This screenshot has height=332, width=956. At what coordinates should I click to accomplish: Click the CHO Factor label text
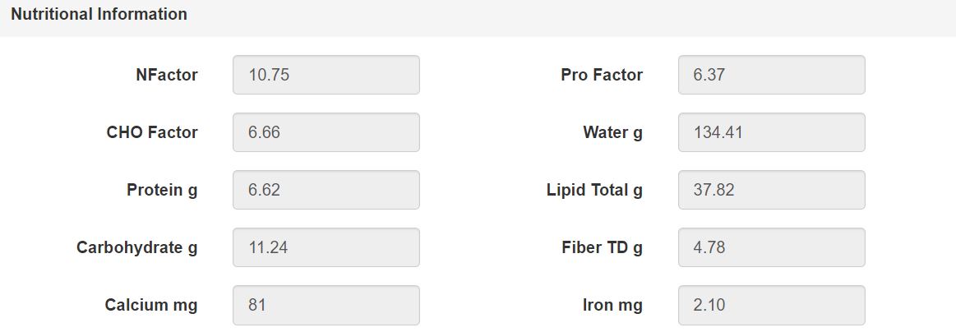click(152, 132)
